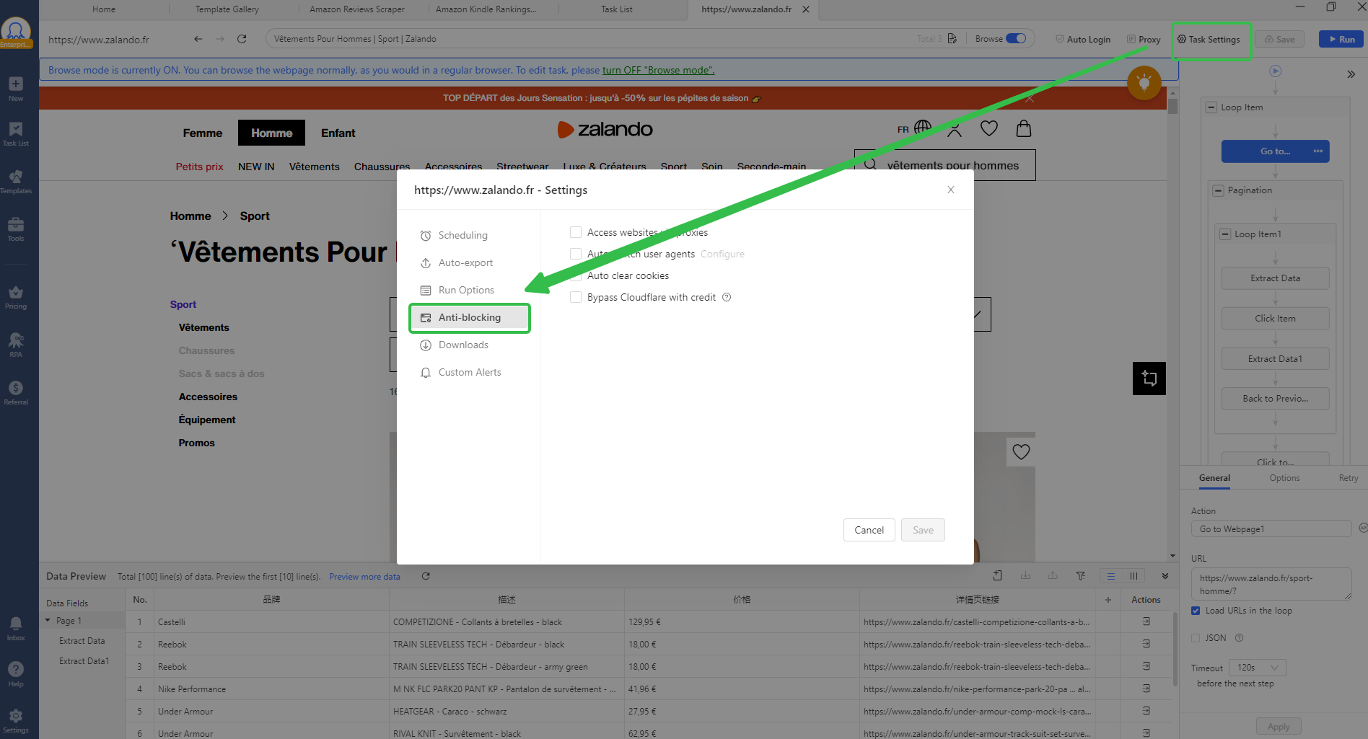Select Run Options in settings menu
Image resolution: width=1368 pixels, height=739 pixels.
pyautogui.click(x=466, y=290)
